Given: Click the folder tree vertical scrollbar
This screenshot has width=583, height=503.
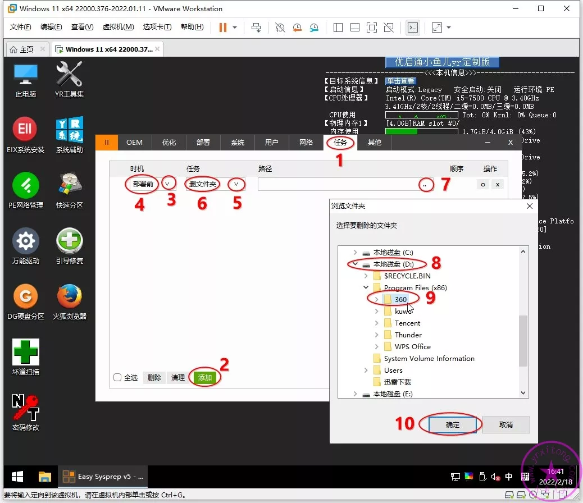Looking at the screenshot, I should click(523, 340).
